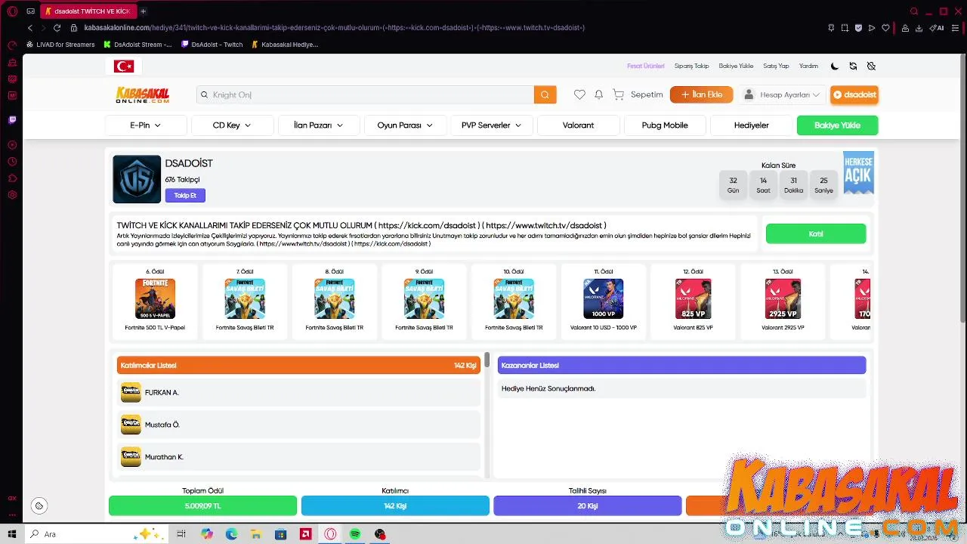The width and height of the screenshot is (967, 544).
Task: Click the Turkish flag language icon
Action: coord(124,66)
